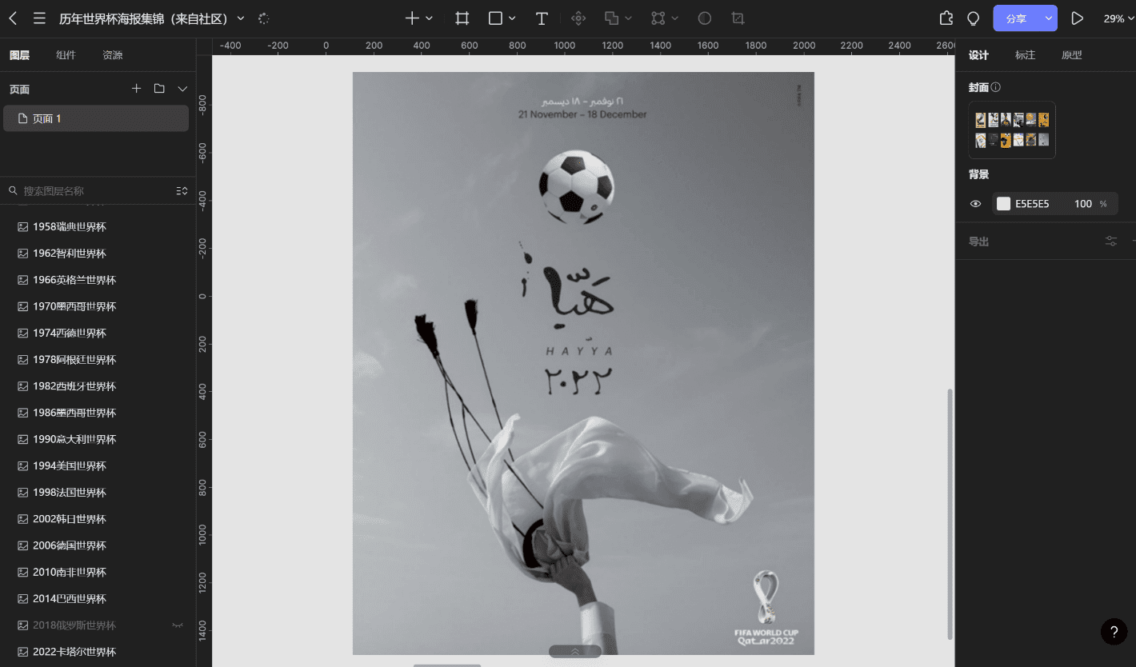Select the 2014巴西世界杯 layer

tap(98, 598)
